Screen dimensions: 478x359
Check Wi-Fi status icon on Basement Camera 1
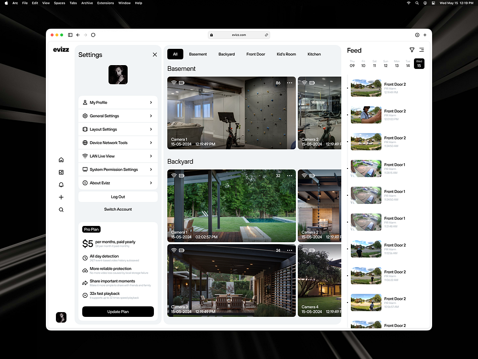click(174, 82)
